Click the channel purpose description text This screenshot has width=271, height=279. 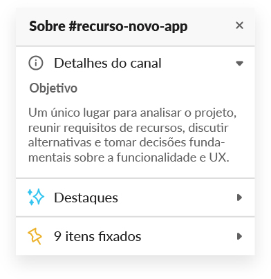point(132,135)
